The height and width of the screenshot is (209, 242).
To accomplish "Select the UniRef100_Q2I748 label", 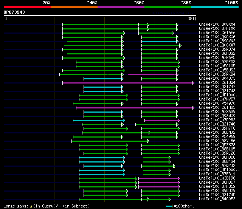I will [217, 91].
